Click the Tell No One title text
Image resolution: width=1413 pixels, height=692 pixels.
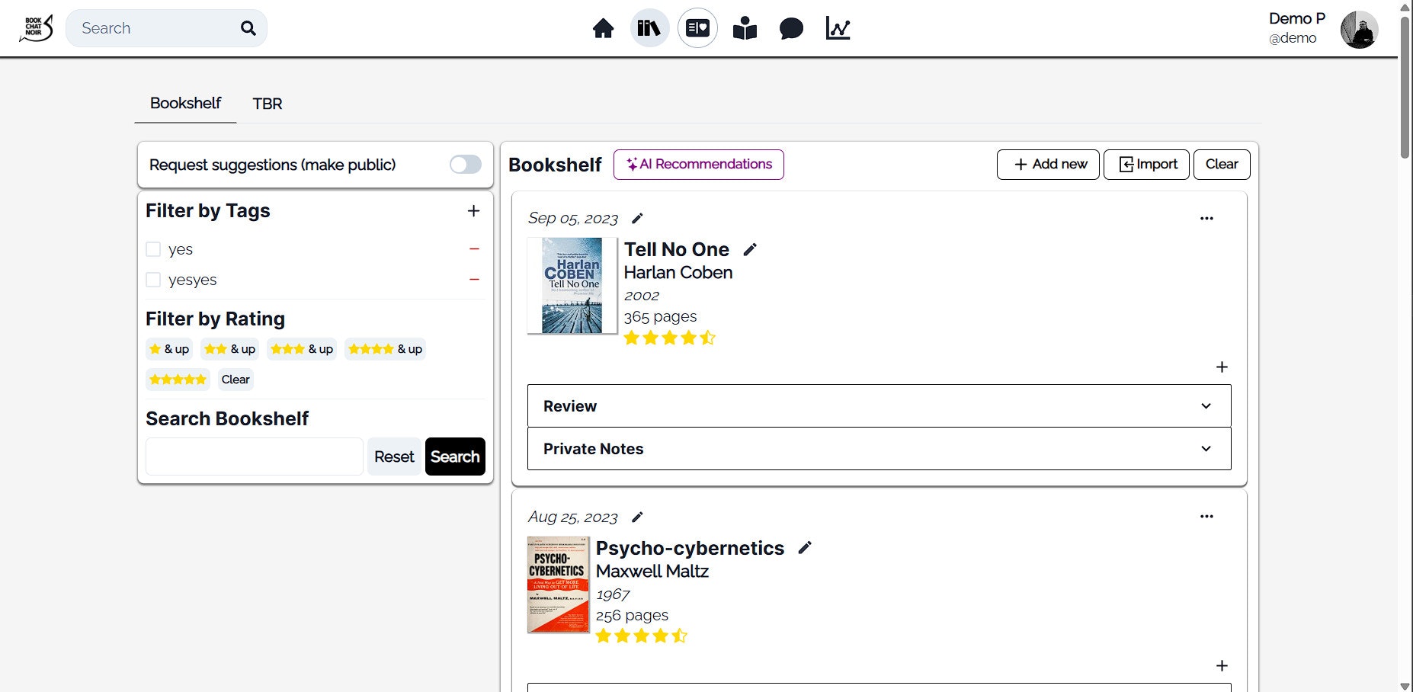coord(677,249)
